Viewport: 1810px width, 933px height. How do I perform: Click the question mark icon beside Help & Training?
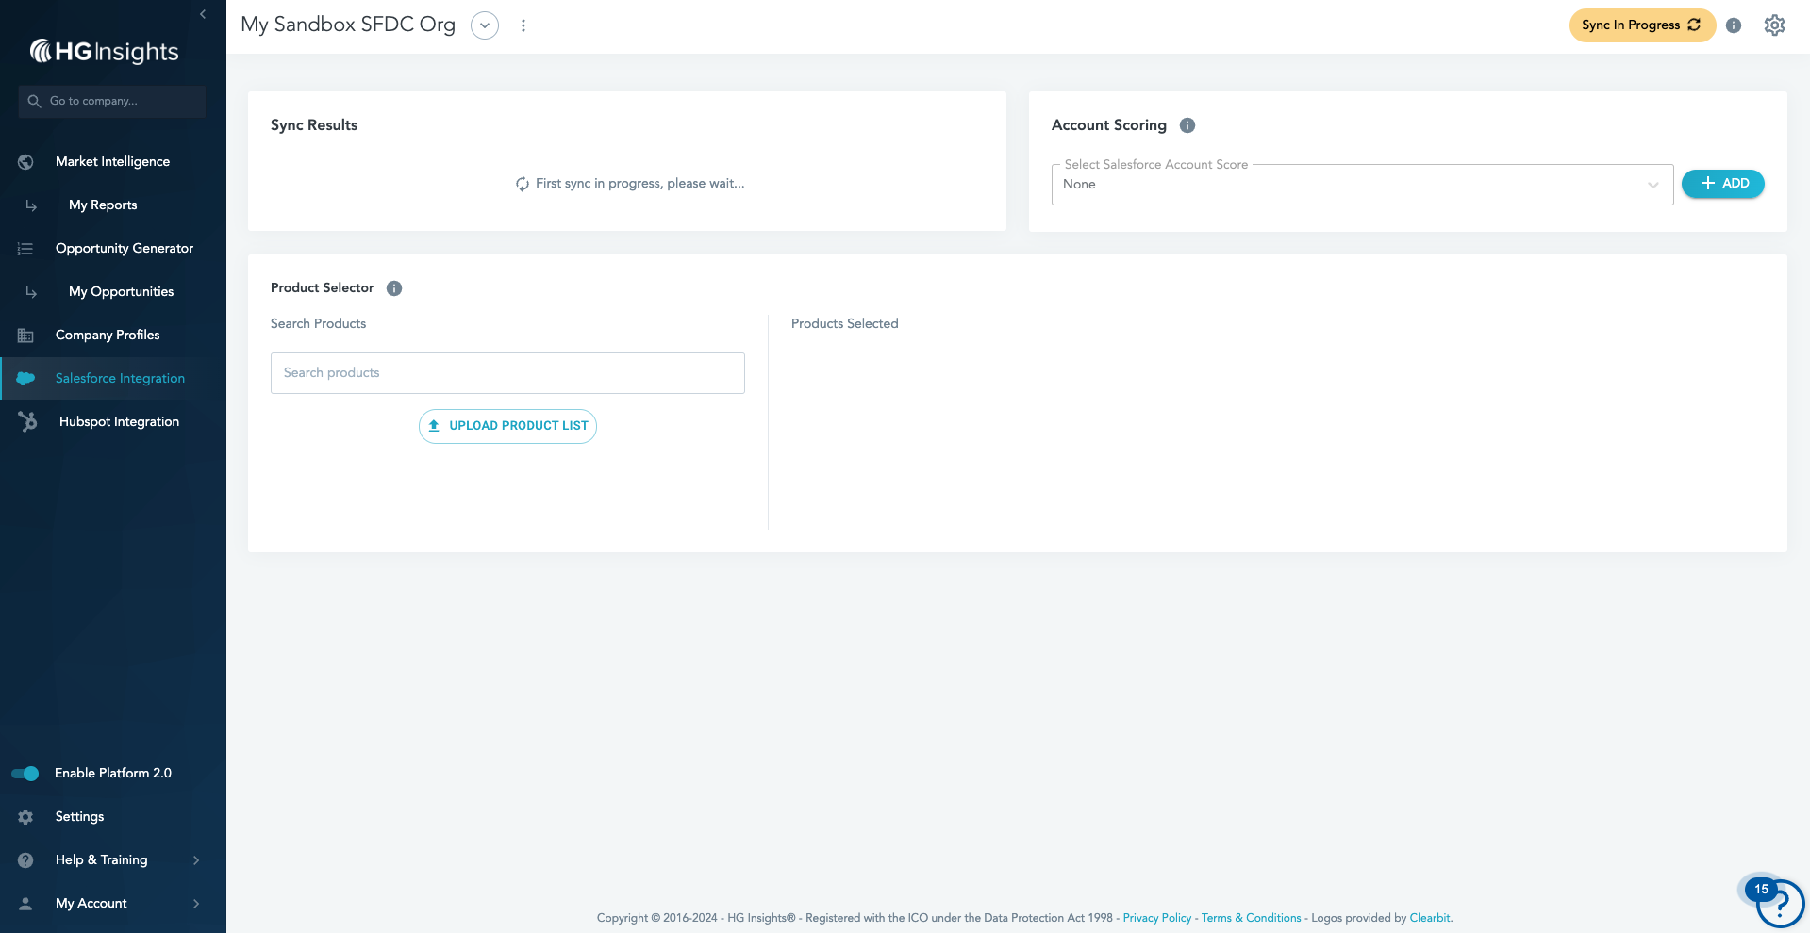click(25, 860)
